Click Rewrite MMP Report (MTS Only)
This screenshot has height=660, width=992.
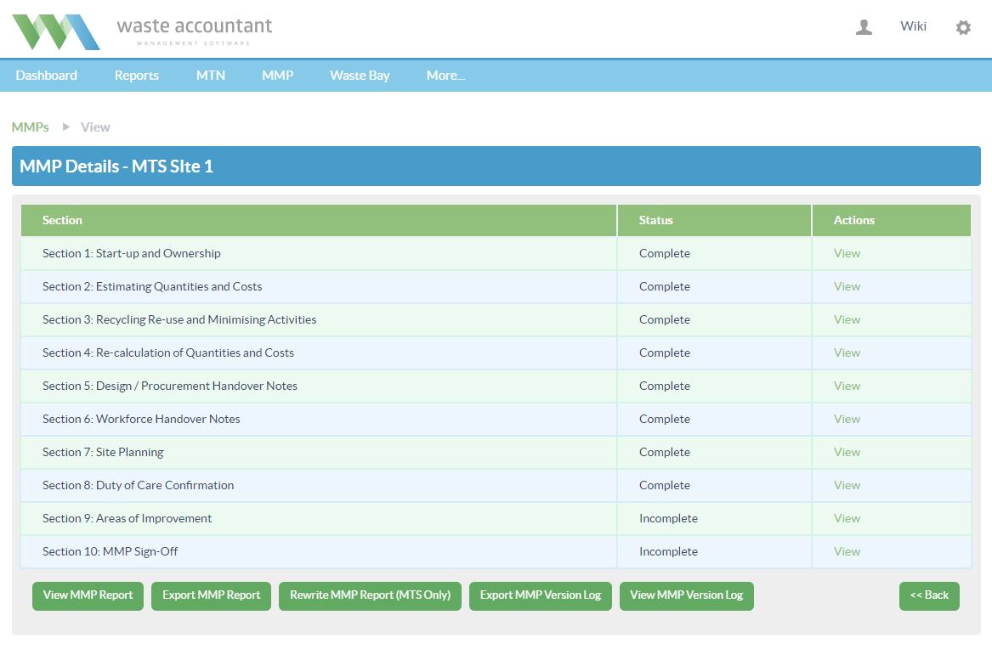coord(370,595)
